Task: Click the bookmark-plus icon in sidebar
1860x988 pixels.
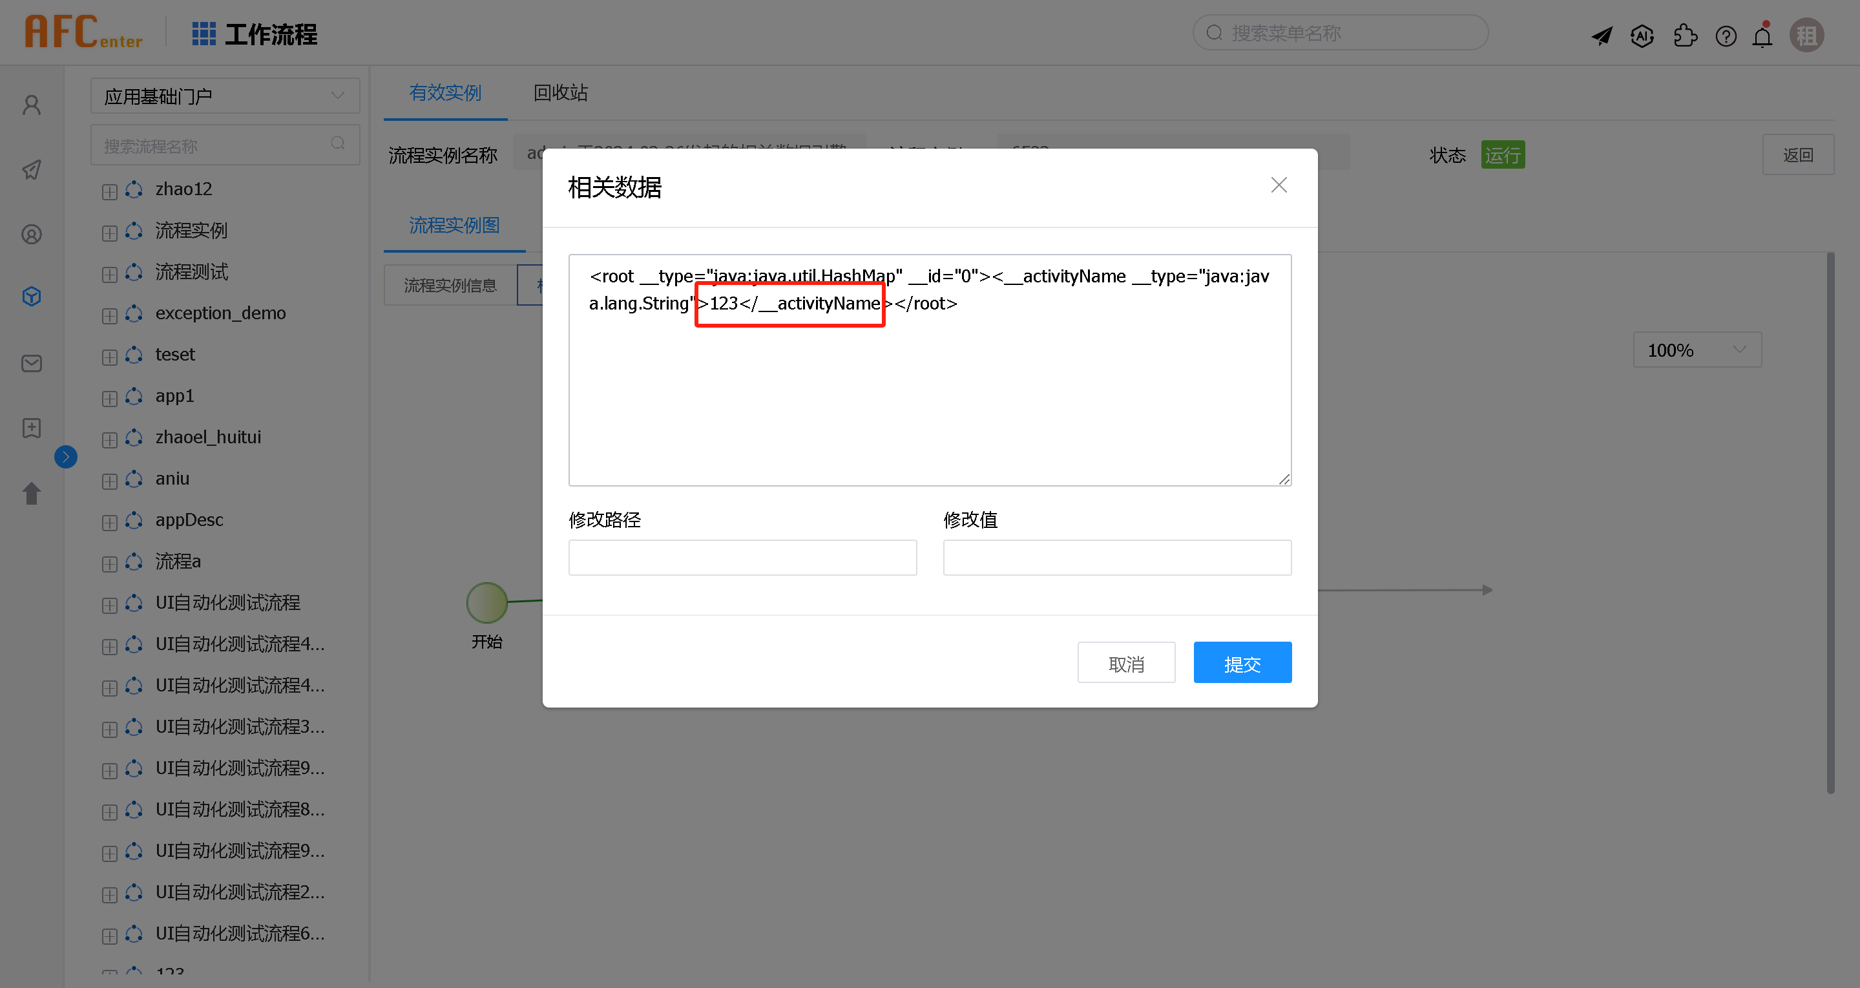Action: point(31,428)
